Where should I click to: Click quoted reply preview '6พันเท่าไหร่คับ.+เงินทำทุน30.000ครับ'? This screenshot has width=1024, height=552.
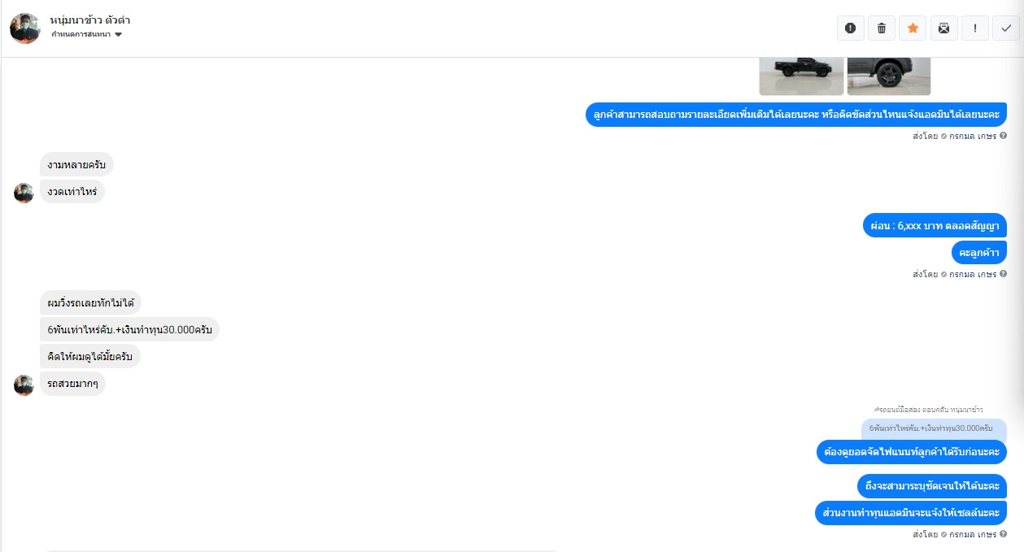[934, 428]
